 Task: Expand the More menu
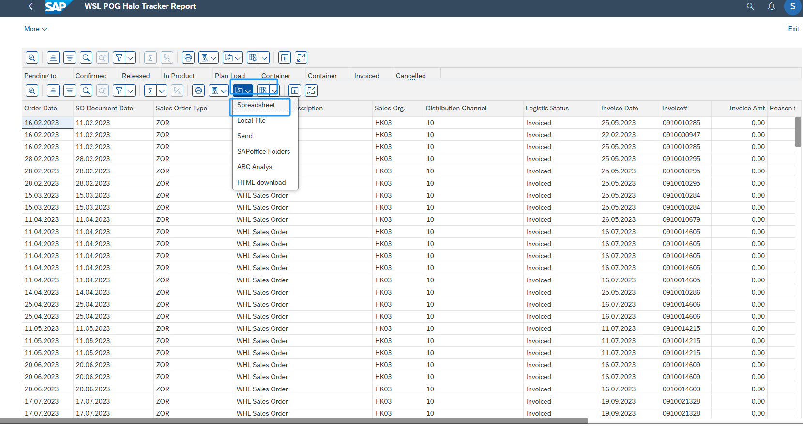pyautogui.click(x=35, y=29)
